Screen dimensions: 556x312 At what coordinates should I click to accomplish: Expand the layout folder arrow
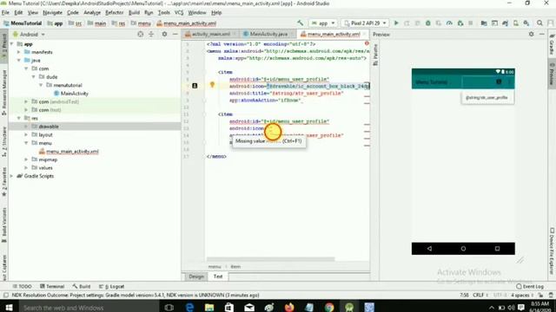click(26, 135)
